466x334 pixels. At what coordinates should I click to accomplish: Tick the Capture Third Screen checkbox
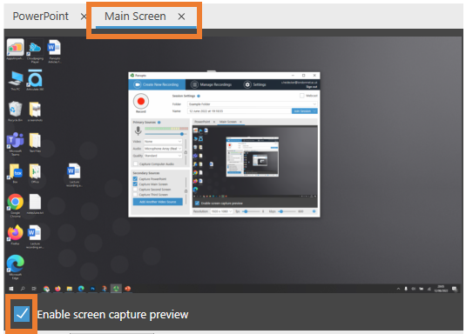(x=135, y=195)
